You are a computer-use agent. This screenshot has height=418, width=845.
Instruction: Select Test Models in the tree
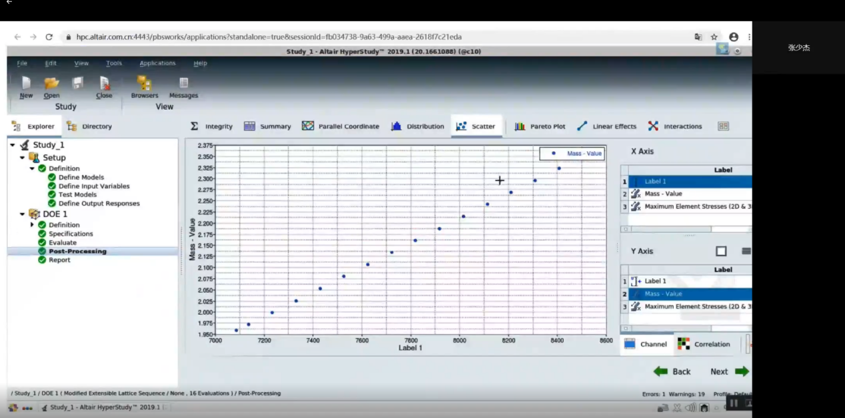pyautogui.click(x=77, y=195)
